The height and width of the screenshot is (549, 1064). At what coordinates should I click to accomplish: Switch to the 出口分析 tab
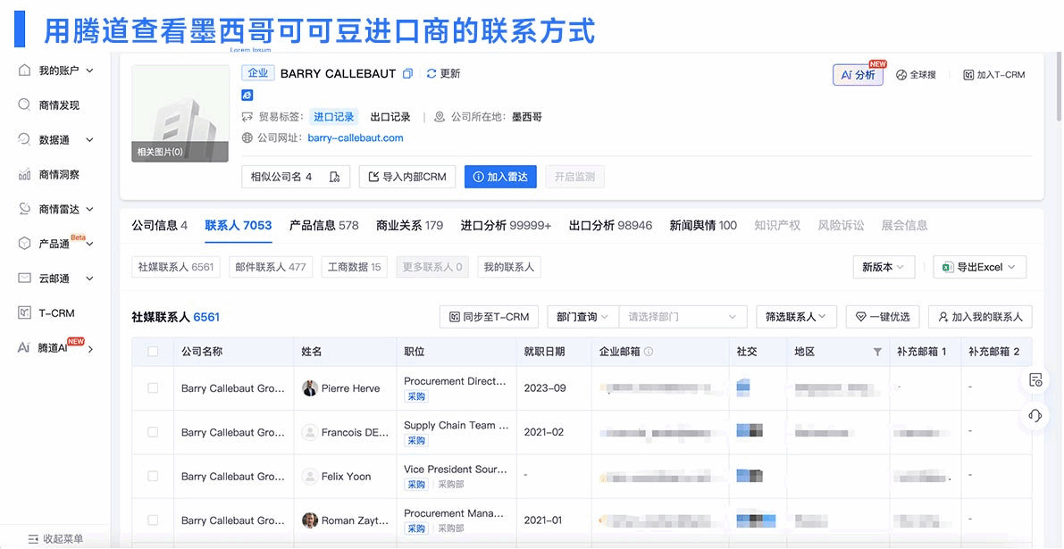(609, 226)
